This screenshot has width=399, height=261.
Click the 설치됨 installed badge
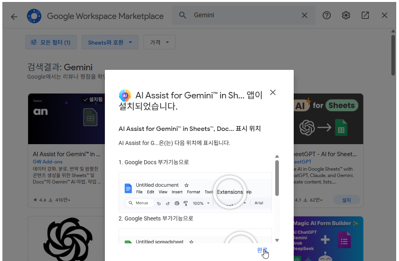(93, 100)
